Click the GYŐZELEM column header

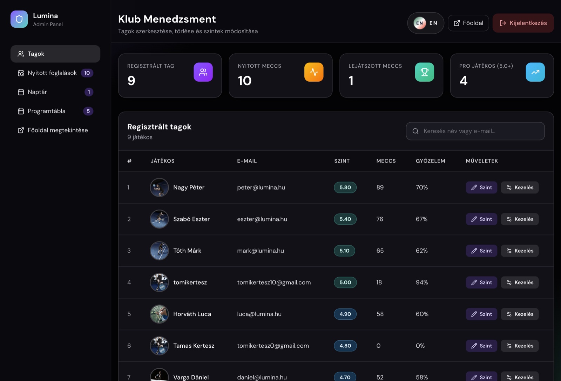[431, 161]
